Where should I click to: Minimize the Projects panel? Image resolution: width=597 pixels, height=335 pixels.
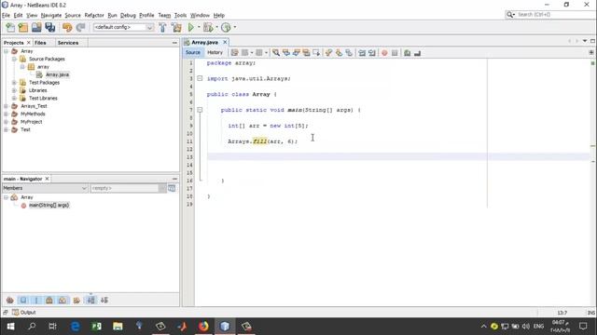click(174, 43)
